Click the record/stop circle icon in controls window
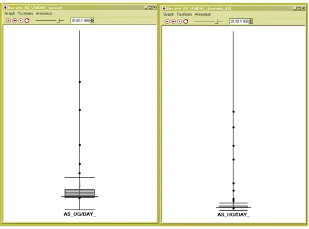Screen dimensions: 309x229 click(x=180, y=21)
